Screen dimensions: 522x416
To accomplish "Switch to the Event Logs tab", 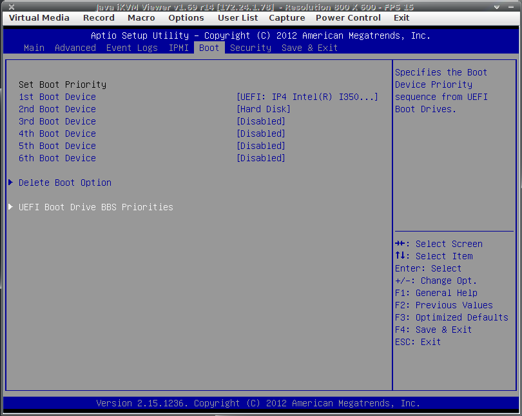I will (131, 48).
